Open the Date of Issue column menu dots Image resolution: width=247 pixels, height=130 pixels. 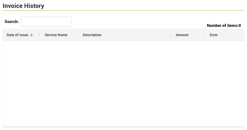(39, 35)
